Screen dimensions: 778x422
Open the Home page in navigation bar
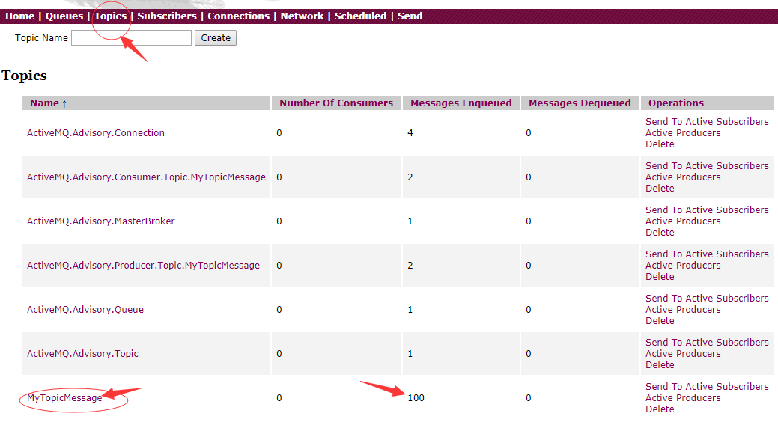(x=20, y=16)
